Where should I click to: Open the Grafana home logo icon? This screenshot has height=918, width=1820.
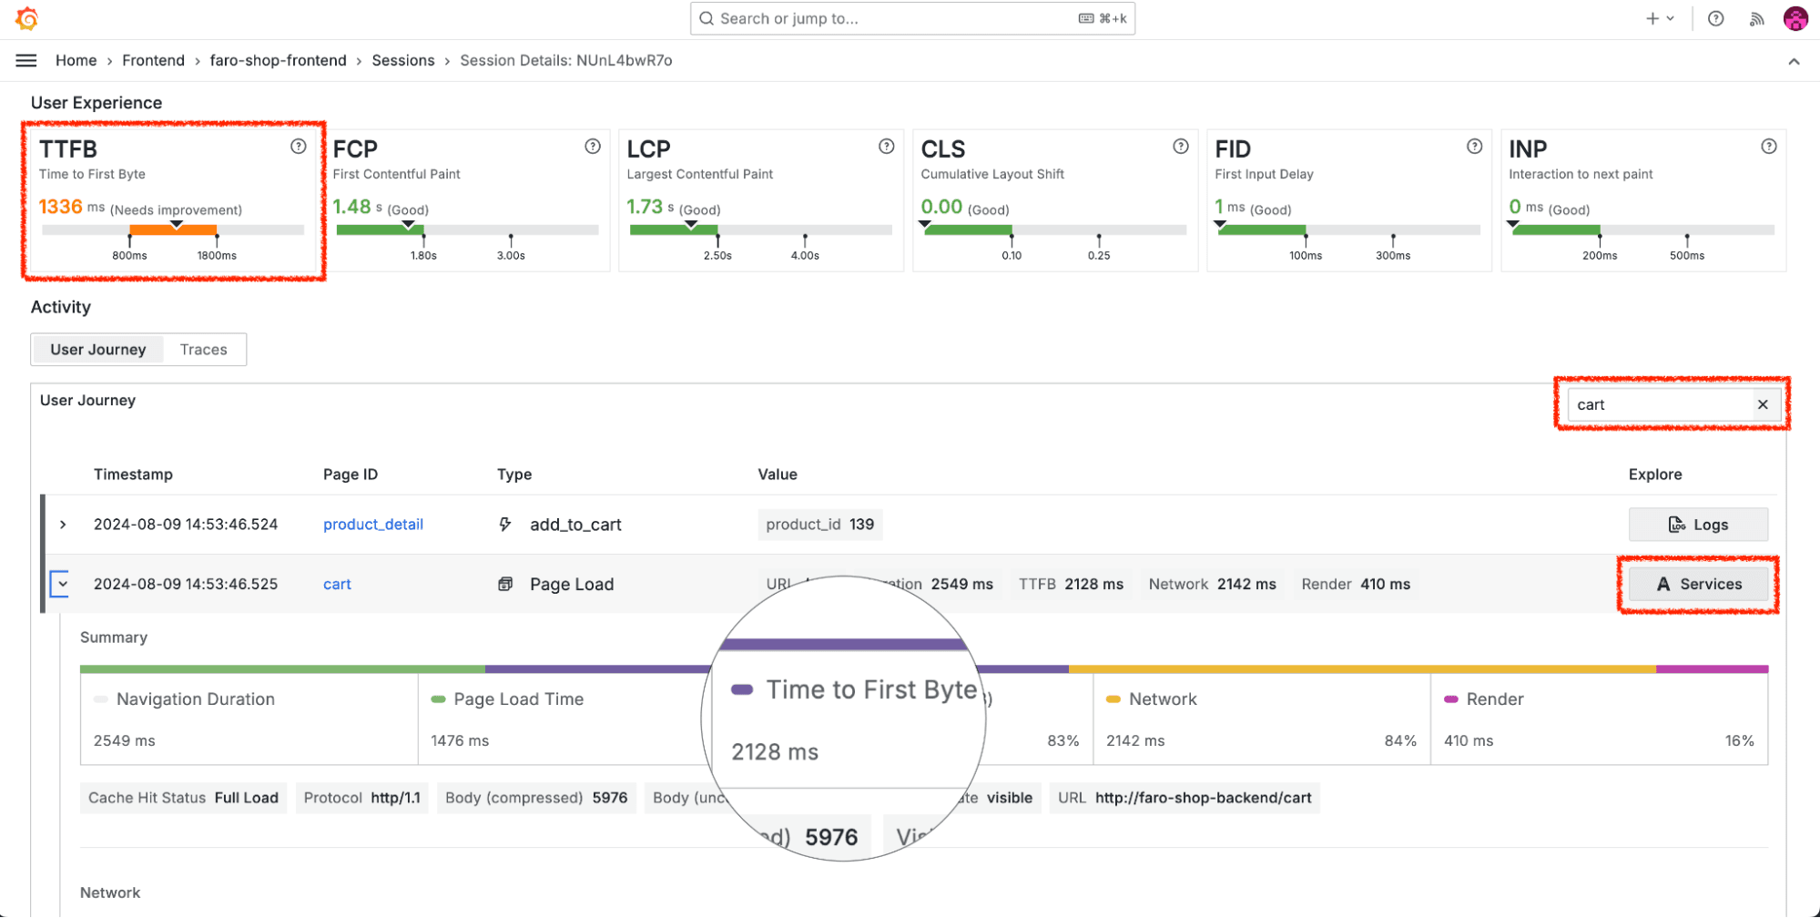click(26, 18)
